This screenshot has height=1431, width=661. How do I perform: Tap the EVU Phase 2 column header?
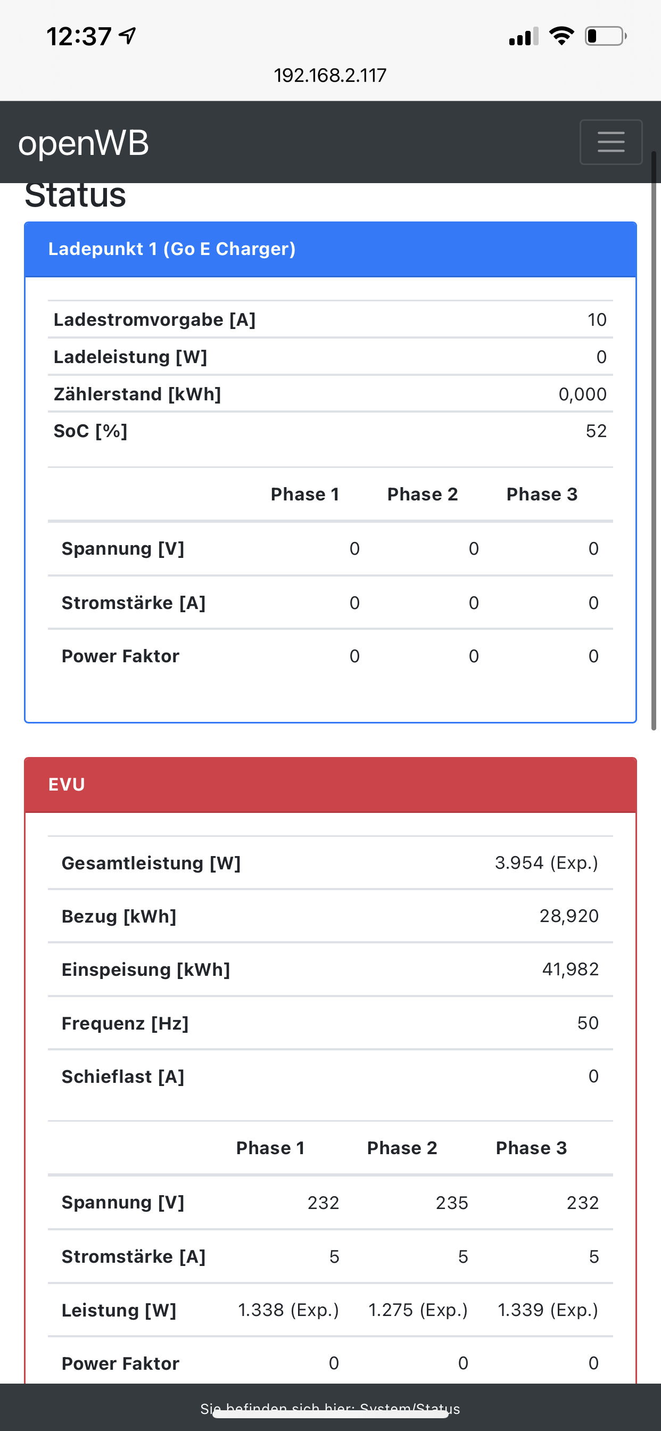tap(402, 1148)
